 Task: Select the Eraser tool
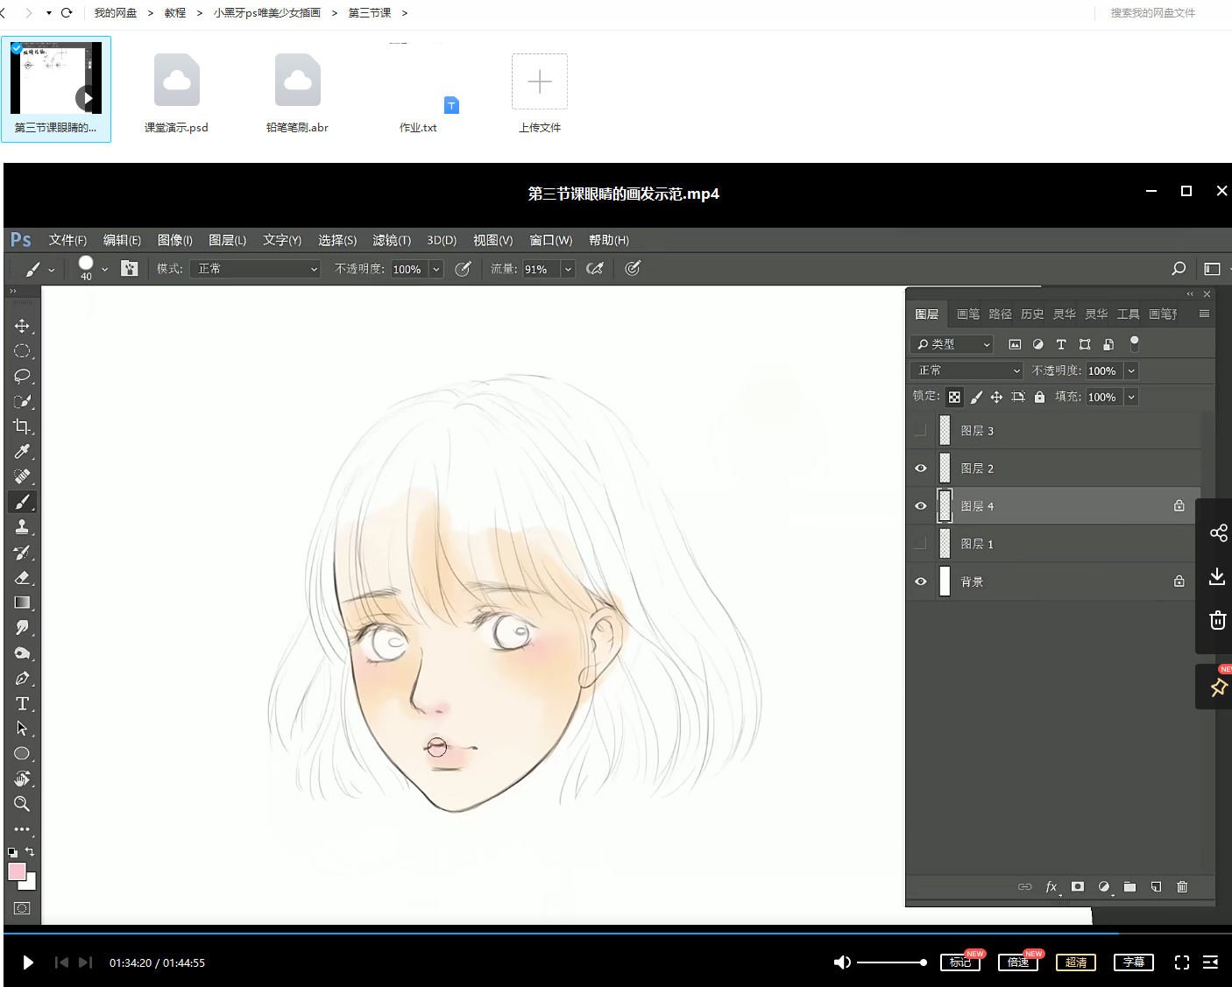coord(23,577)
